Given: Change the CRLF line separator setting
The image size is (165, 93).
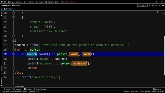Looking at the screenshot, I should [137, 91].
